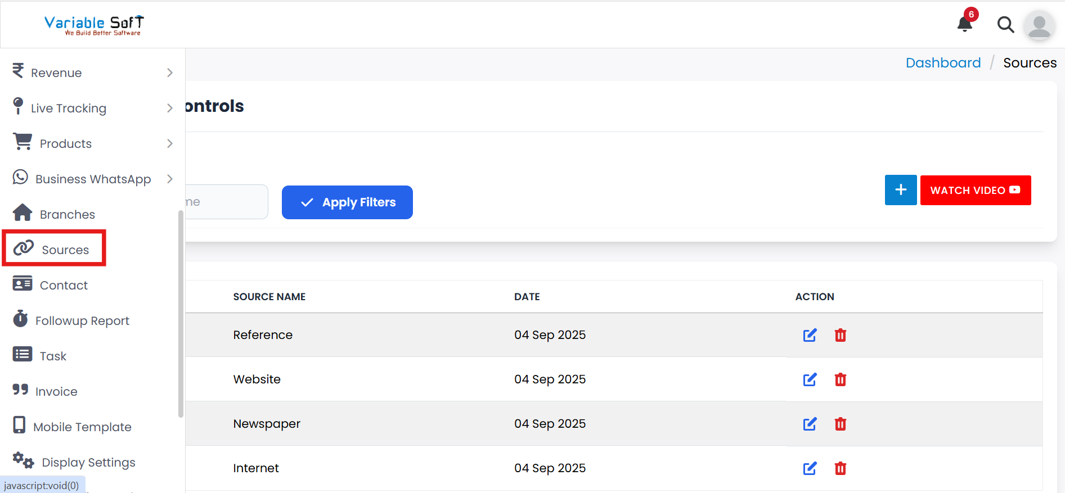
Task: Edit the Reference source row
Action: pos(810,335)
